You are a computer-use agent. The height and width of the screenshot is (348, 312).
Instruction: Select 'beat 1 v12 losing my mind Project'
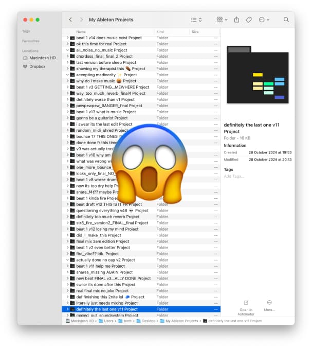point(141,229)
